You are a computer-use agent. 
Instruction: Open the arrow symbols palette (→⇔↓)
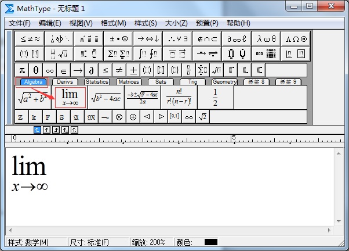[148, 39]
